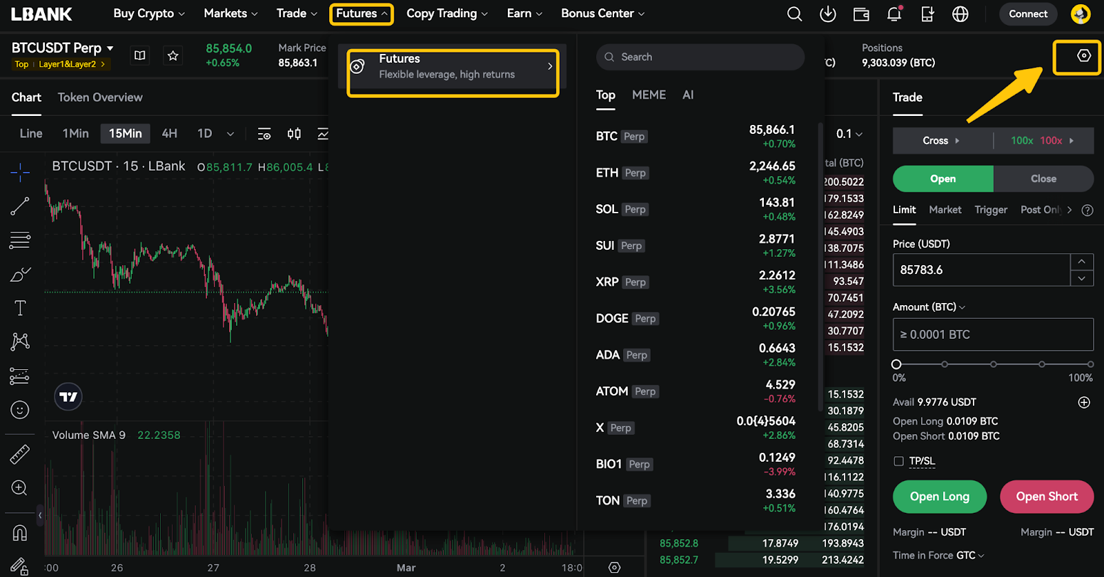Click the search pairs field
This screenshot has height=577, width=1104.
[700, 57]
